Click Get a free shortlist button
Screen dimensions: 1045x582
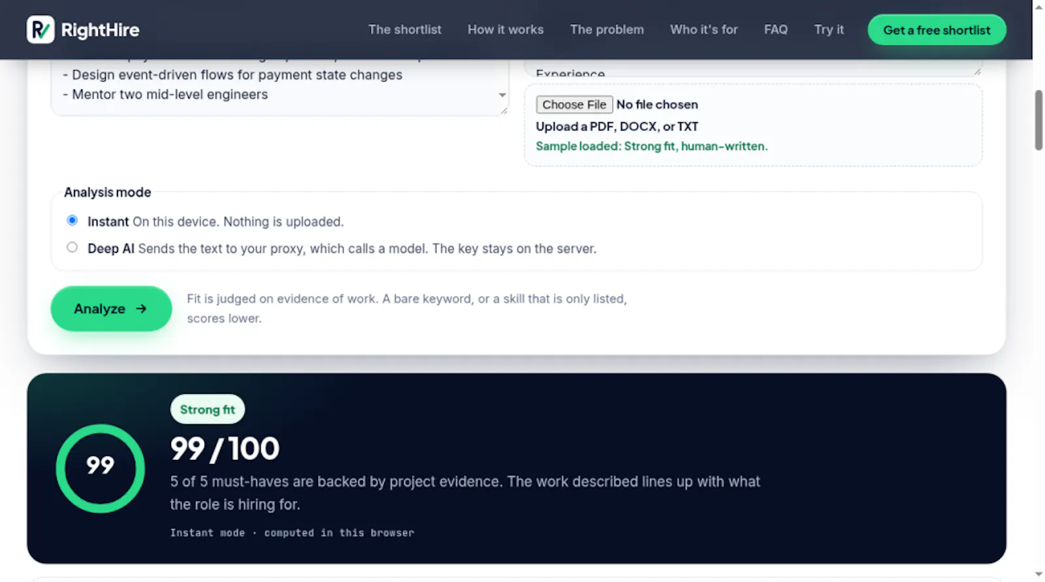click(937, 30)
